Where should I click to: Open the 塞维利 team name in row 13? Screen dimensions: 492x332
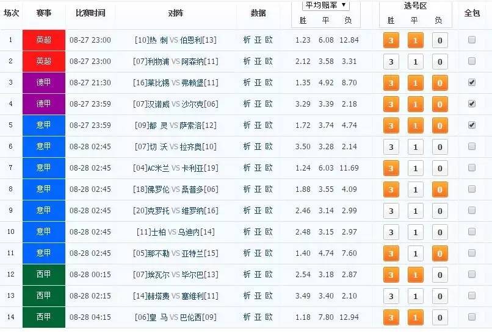pos(192,296)
